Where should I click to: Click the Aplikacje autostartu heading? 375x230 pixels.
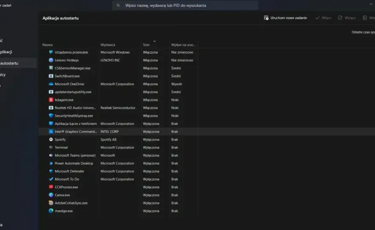tap(61, 18)
